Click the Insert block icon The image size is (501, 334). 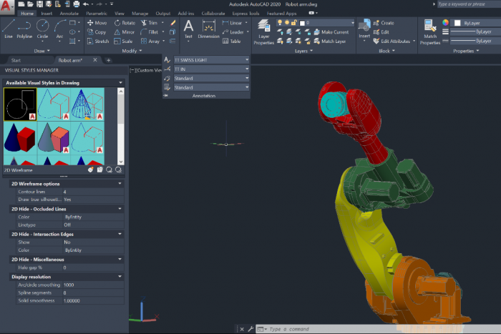point(364,26)
